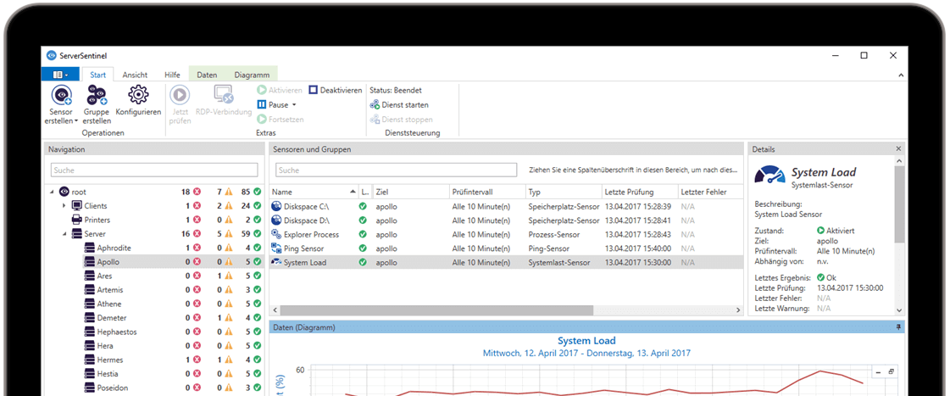This screenshot has height=396, width=950.
Task: Click the Details panel vertical scrollbar
Action: [x=900, y=204]
